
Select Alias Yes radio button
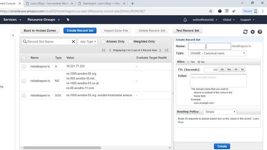pyautogui.click(x=188, y=62)
